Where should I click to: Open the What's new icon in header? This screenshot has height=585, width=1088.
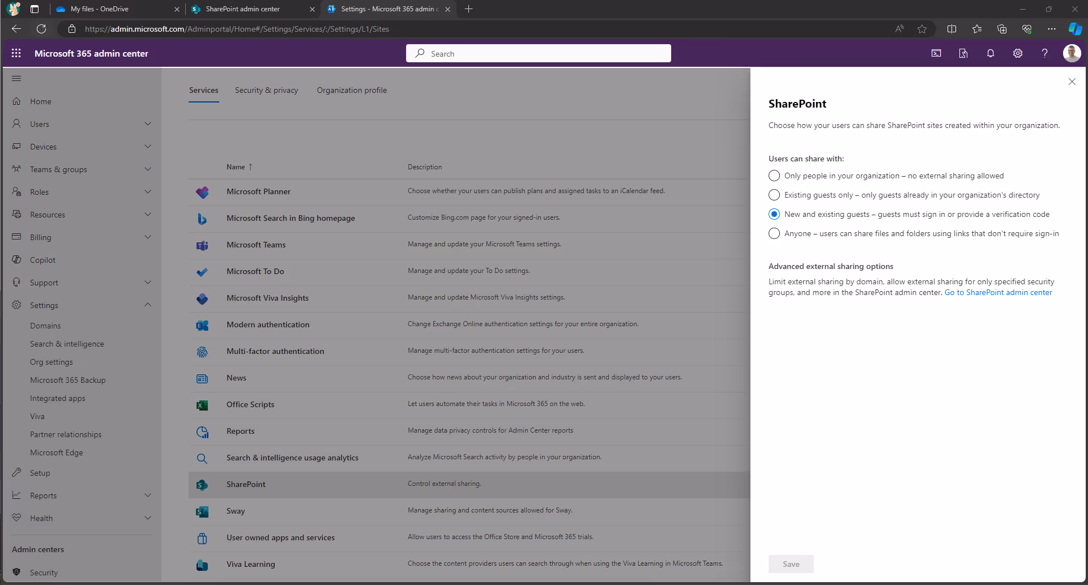point(963,53)
